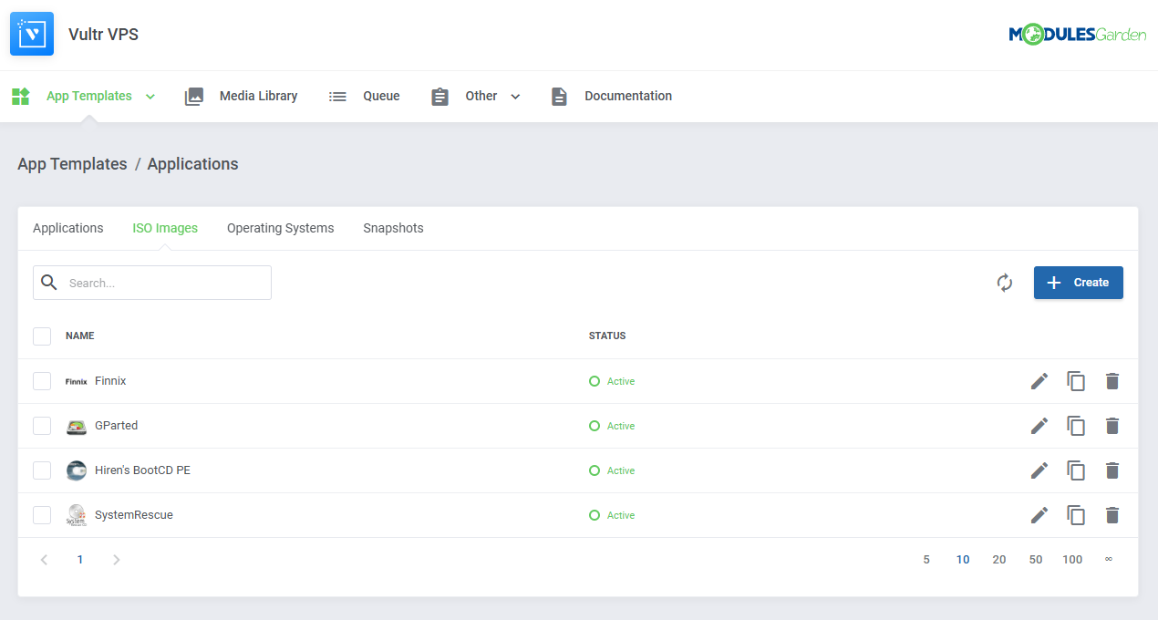Open the Other menu chevron
Screen dimensions: 1158x620
pyautogui.click(x=515, y=96)
